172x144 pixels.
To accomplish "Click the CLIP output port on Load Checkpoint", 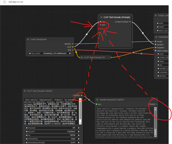I will coord(73,47).
